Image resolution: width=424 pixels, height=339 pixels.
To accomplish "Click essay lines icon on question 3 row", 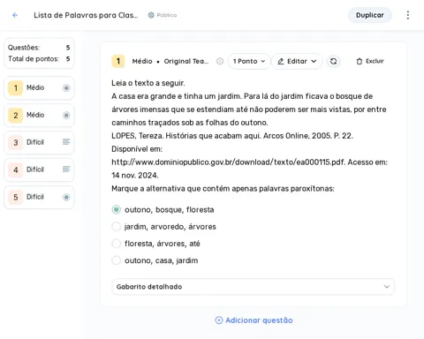I will point(66,142).
